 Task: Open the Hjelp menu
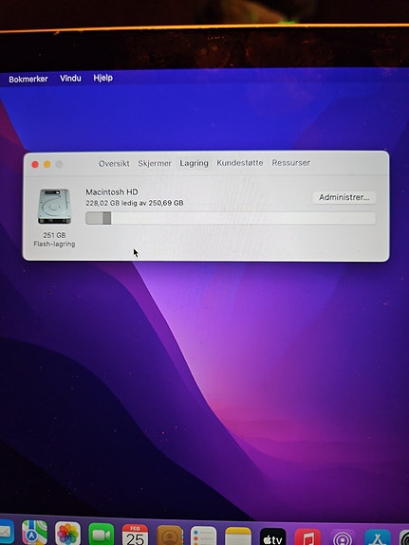point(102,78)
